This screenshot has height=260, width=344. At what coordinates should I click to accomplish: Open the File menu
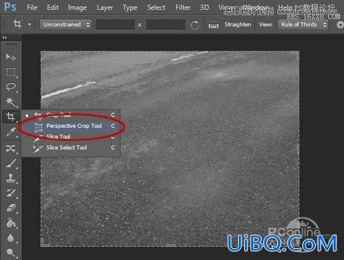[32, 8]
